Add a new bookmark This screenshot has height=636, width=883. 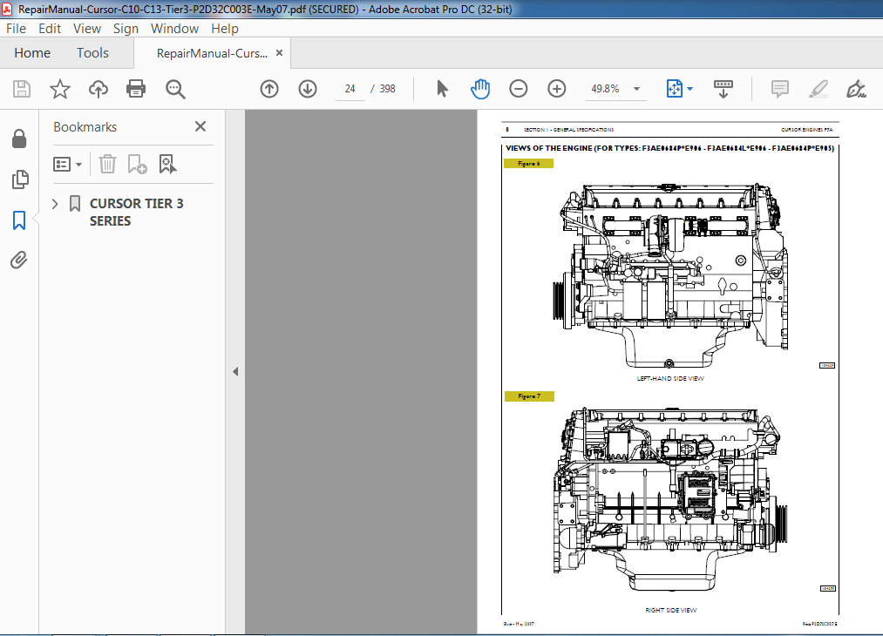coord(137,165)
